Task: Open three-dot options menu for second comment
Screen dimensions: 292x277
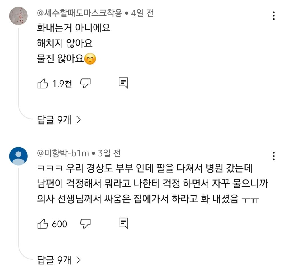Action: [274, 156]
